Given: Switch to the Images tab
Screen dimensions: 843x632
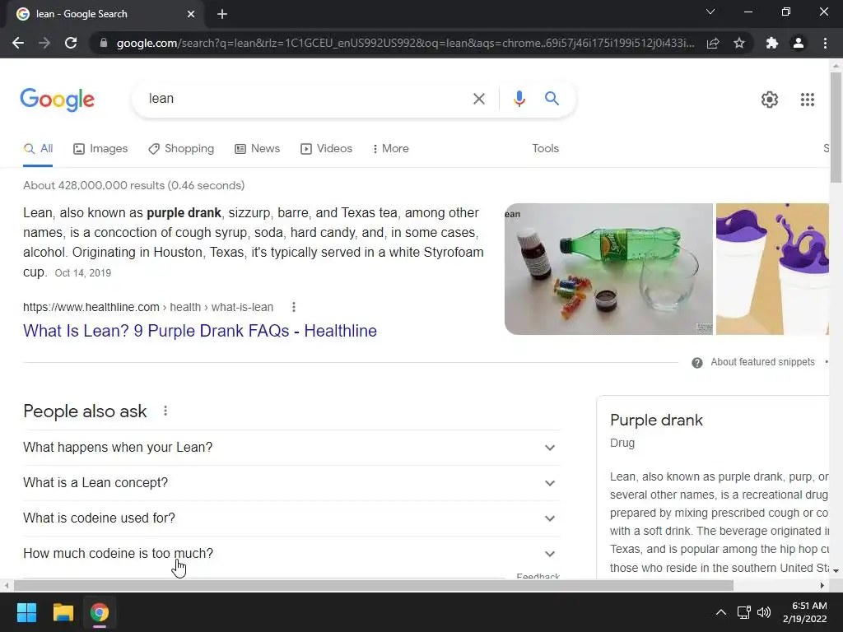Looking at the screenshot, I should tap(100, 149).
